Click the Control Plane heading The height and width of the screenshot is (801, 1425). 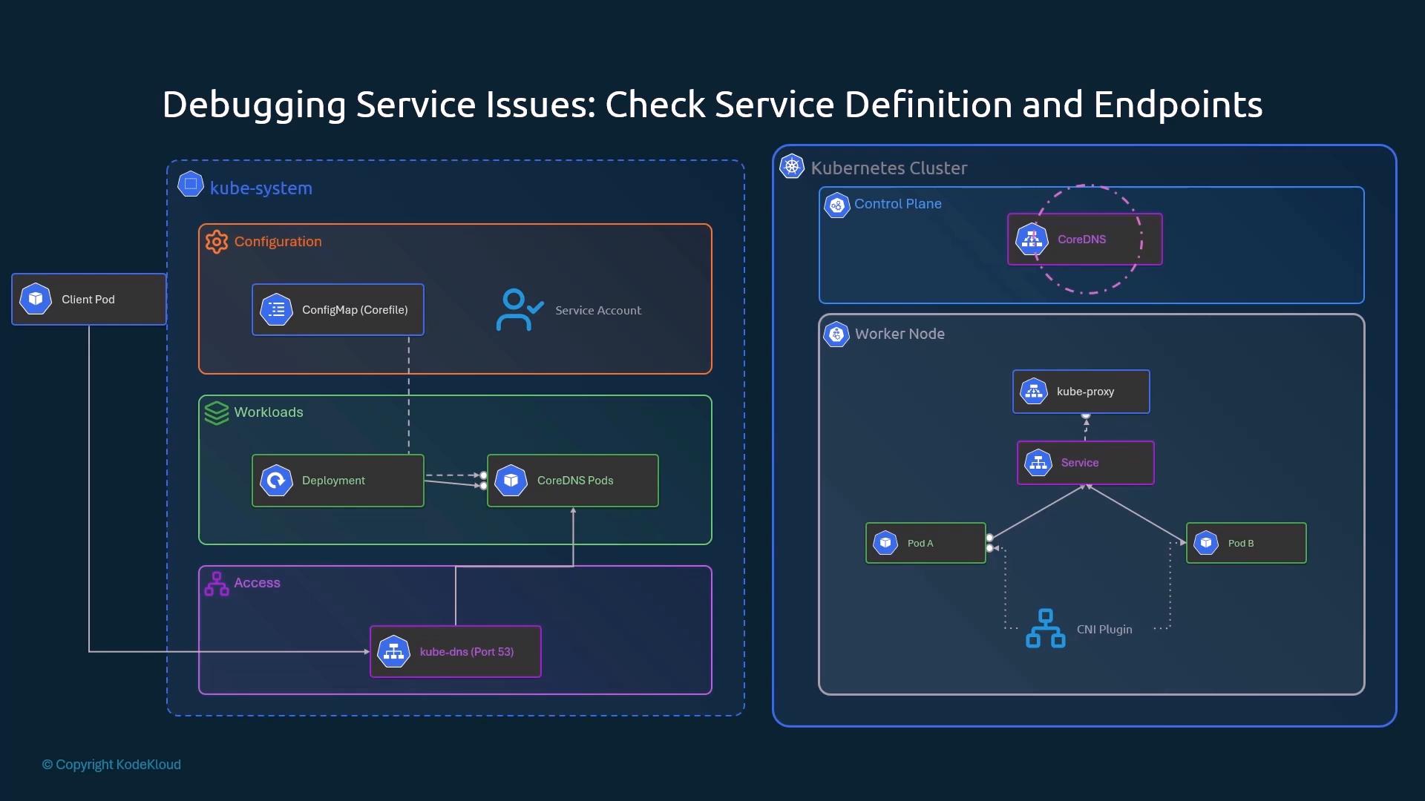click(898, 204)
